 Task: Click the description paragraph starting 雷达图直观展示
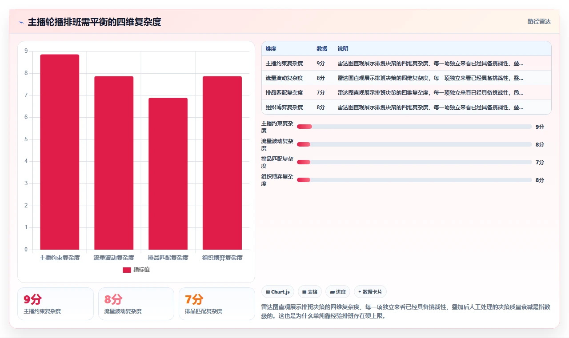point(406,311)
